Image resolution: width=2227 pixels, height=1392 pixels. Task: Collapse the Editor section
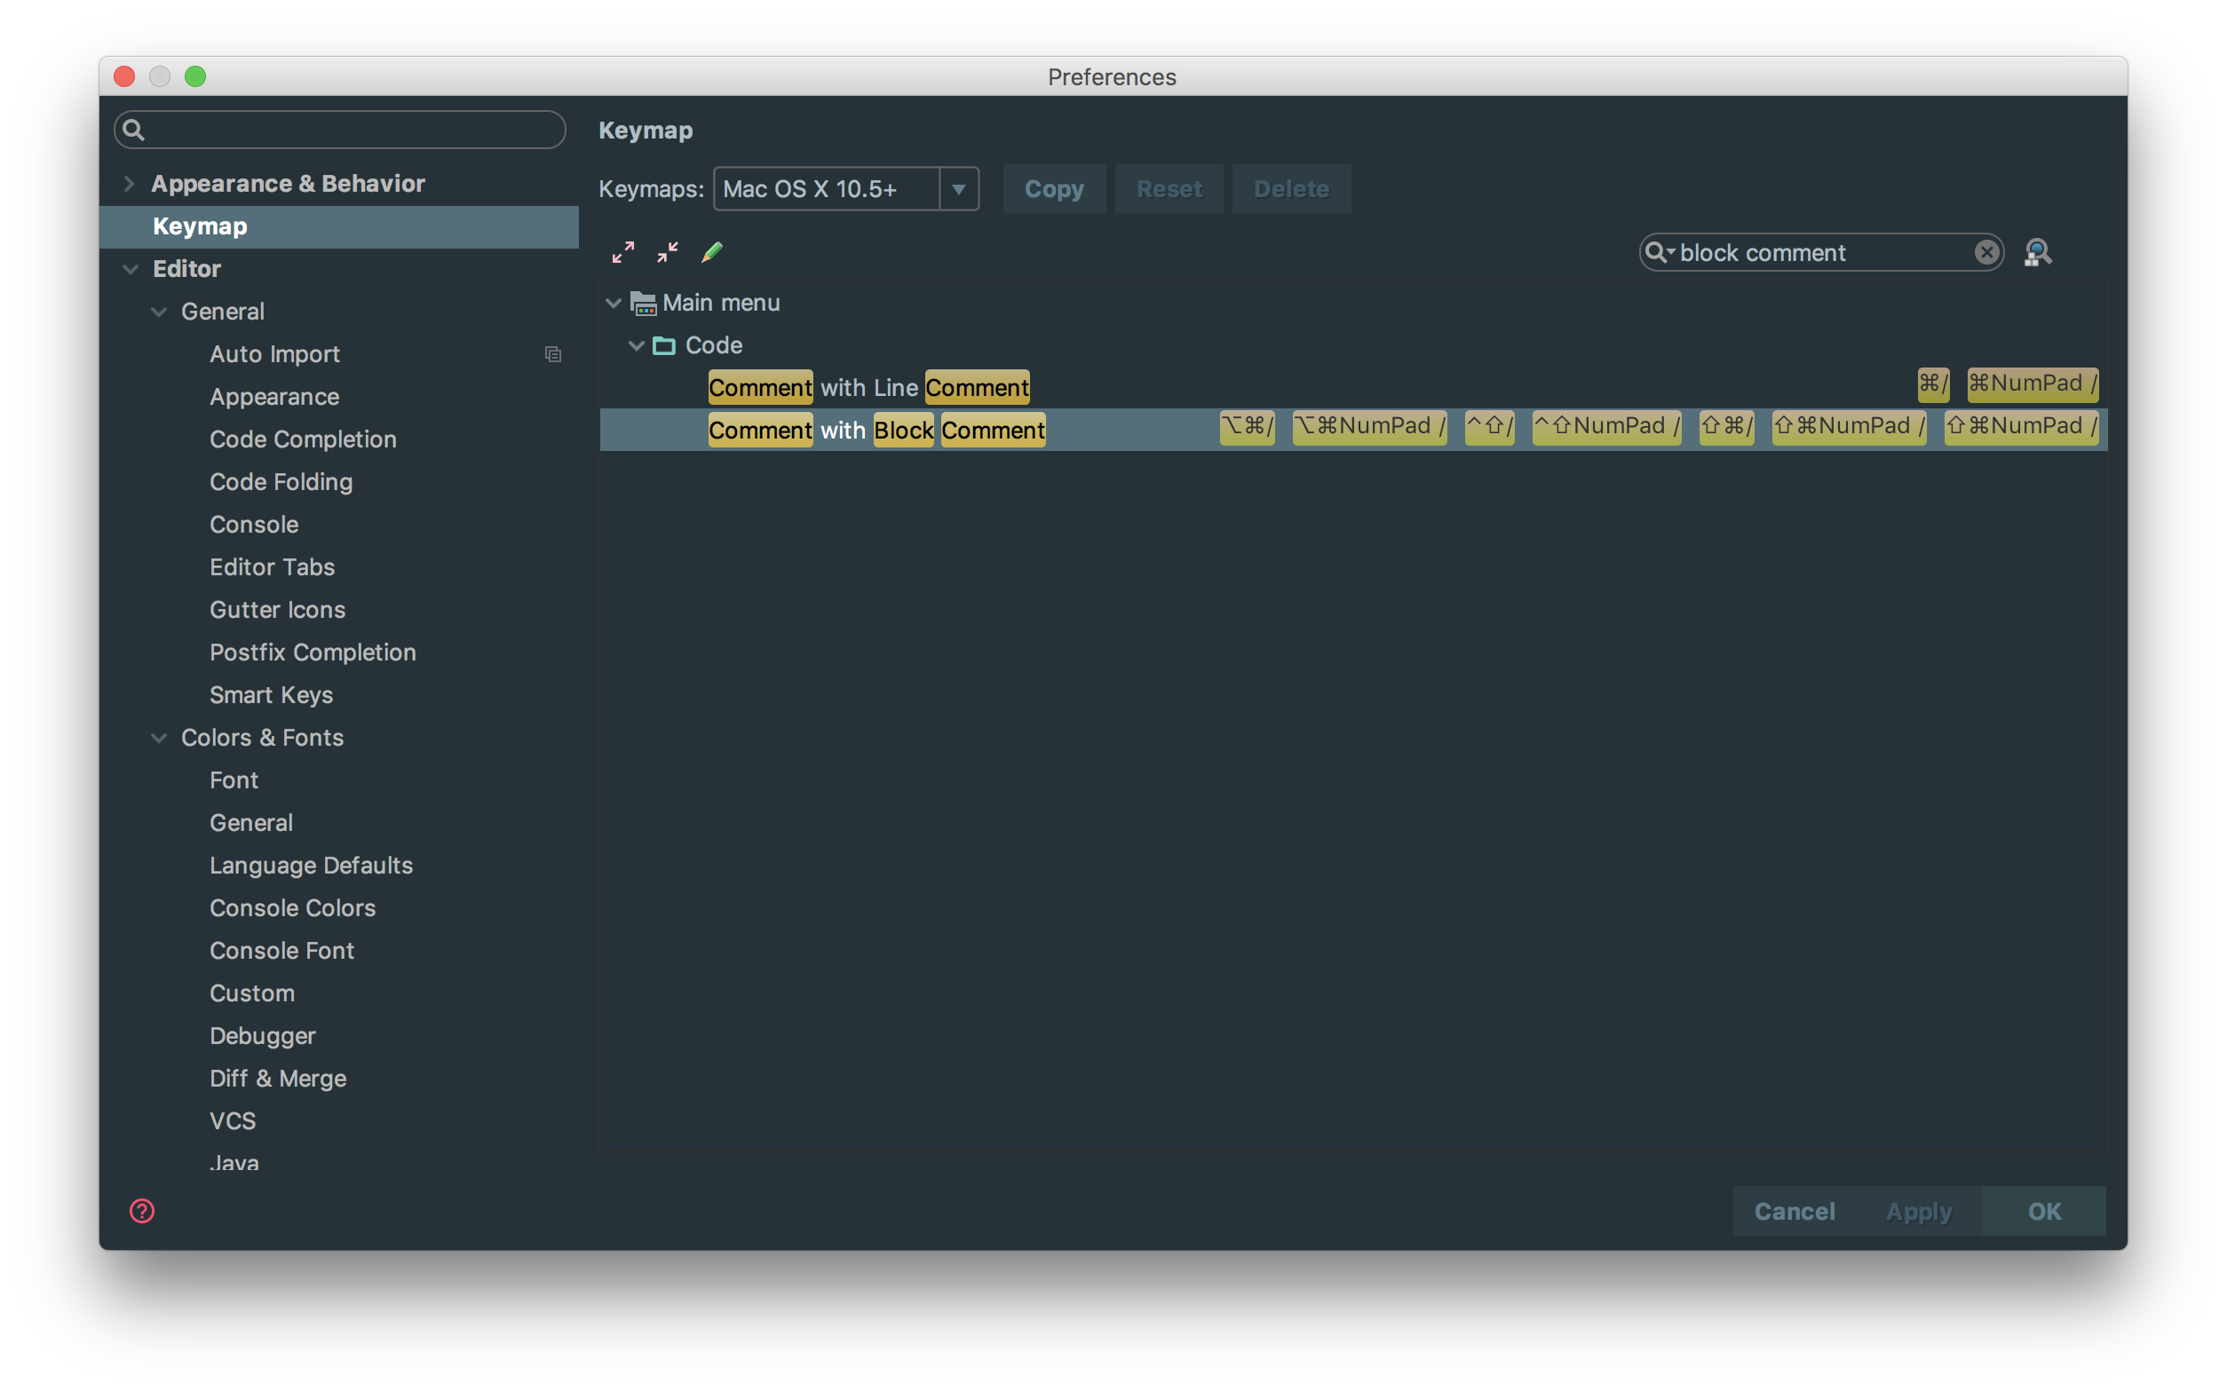point(131,269)
